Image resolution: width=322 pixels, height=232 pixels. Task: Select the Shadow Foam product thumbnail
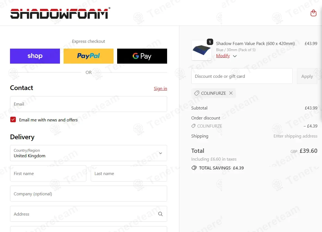(202, 50)
